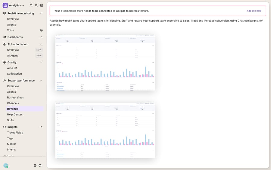The width and height of the screenshot is (271, 170).
Task: Open the Tags insights page
Action: pos(10,138)
